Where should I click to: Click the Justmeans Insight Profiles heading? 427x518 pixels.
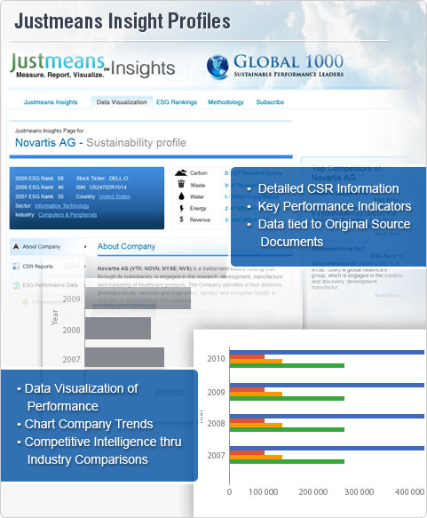(x=123, y=21)
